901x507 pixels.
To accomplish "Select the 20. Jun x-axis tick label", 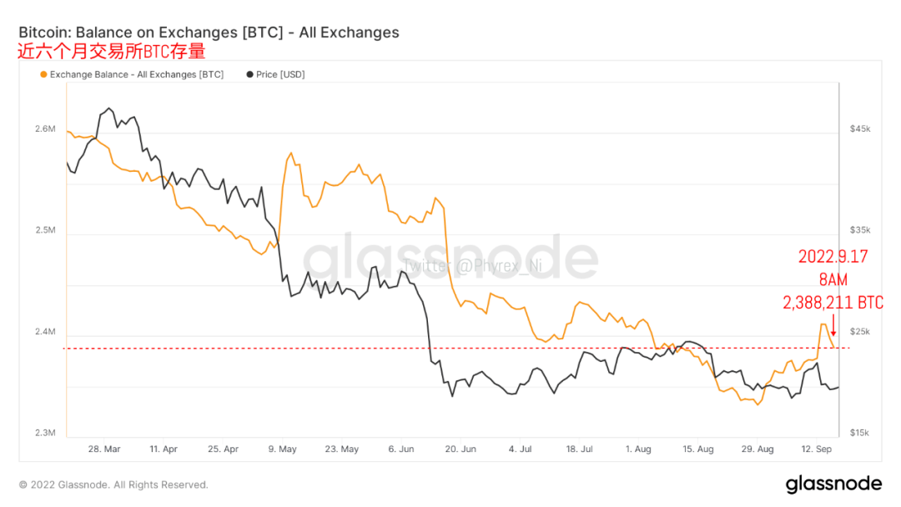I will pos(461,449).
